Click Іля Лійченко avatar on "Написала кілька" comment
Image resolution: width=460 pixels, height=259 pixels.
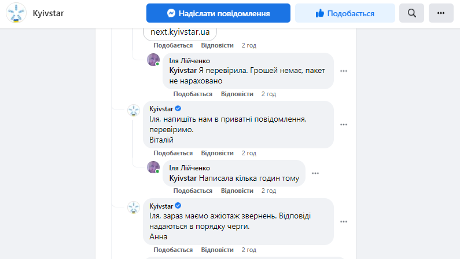(x=153, y=167)
